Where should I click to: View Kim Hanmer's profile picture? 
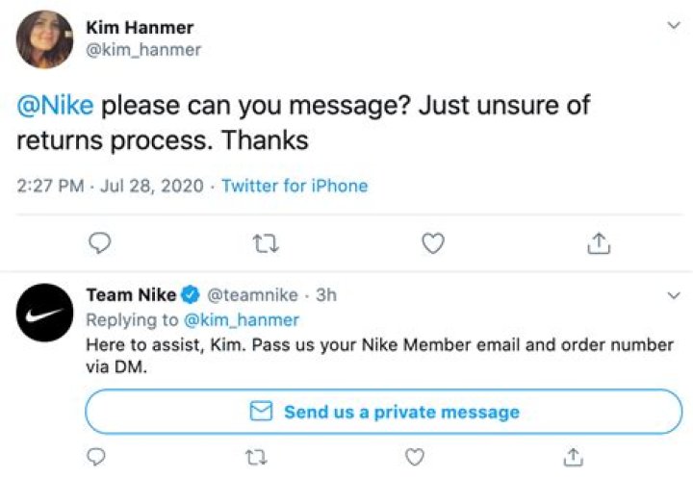click(x=44, y=38)
